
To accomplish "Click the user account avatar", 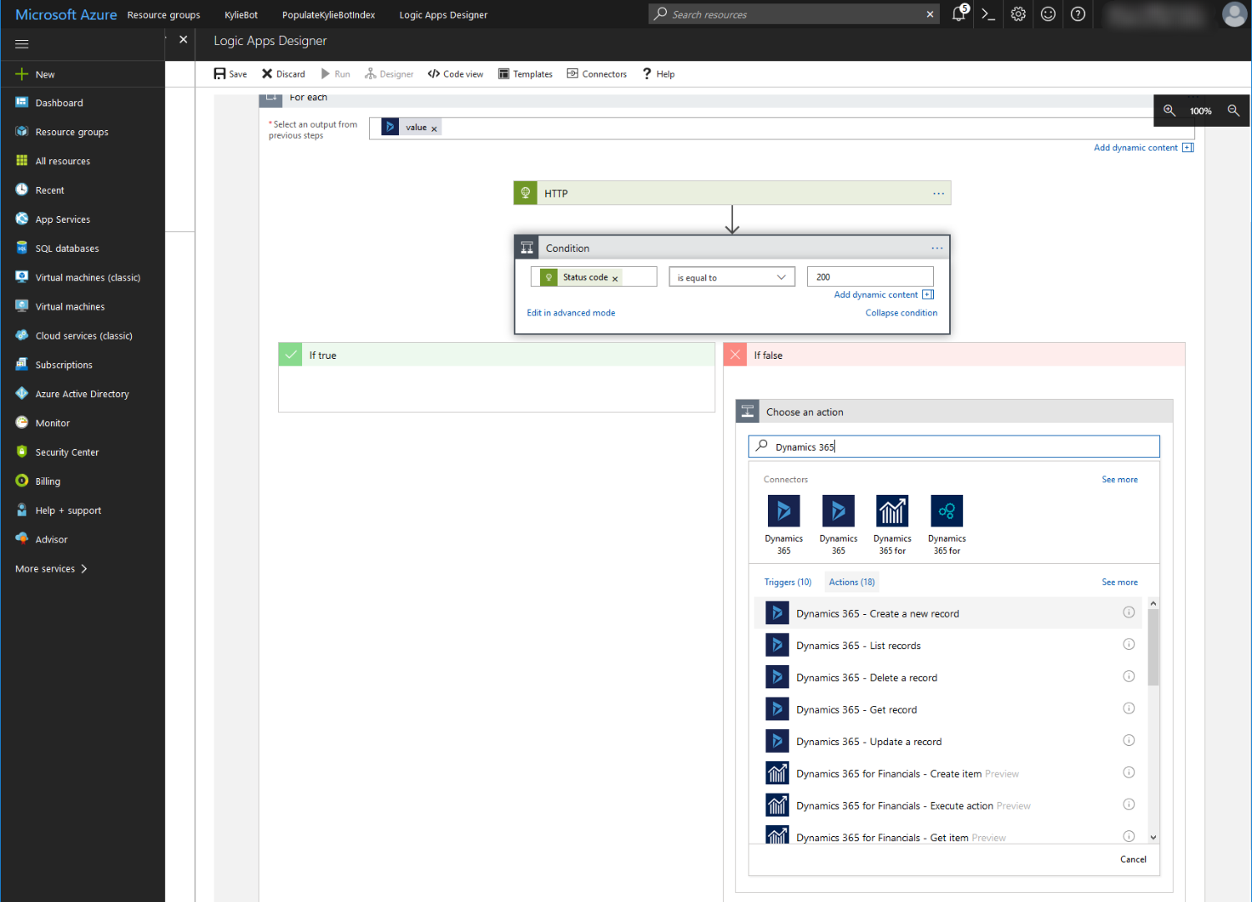I will 1234,14.
